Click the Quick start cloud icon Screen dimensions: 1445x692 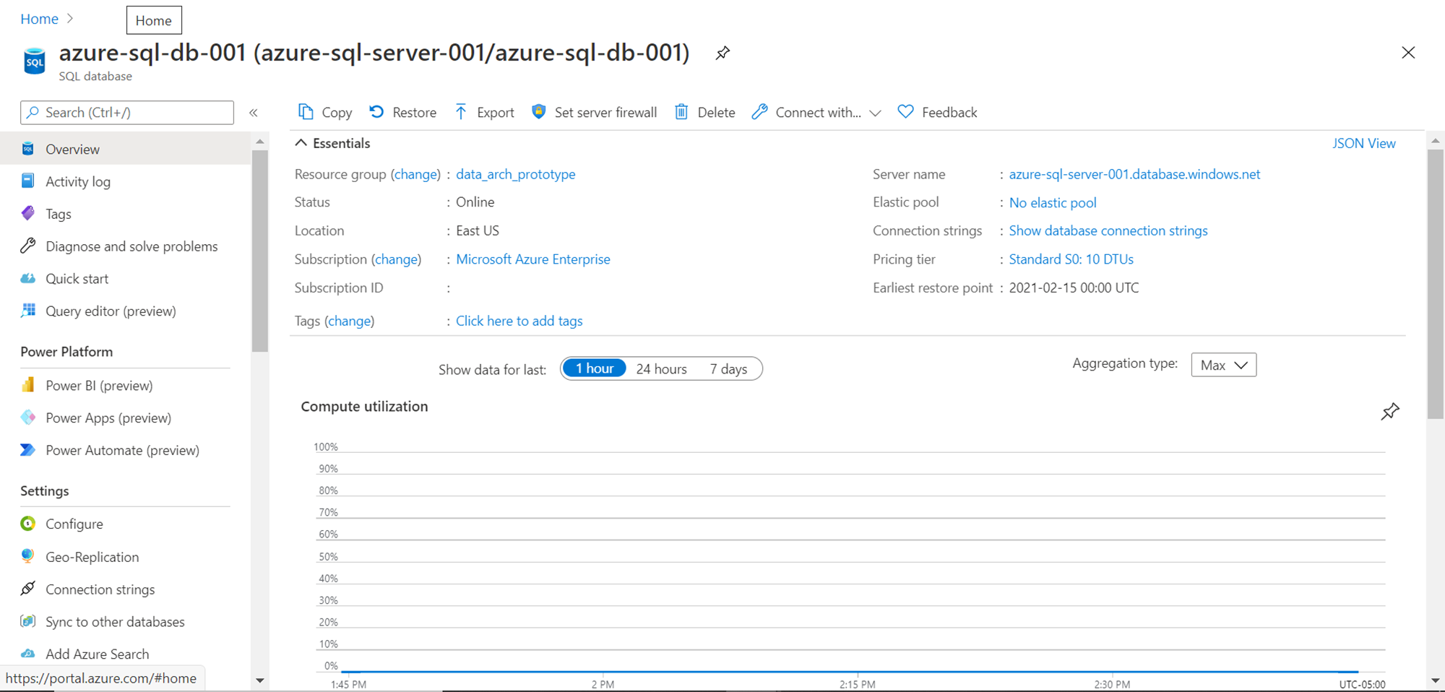[x=28, y=278]
